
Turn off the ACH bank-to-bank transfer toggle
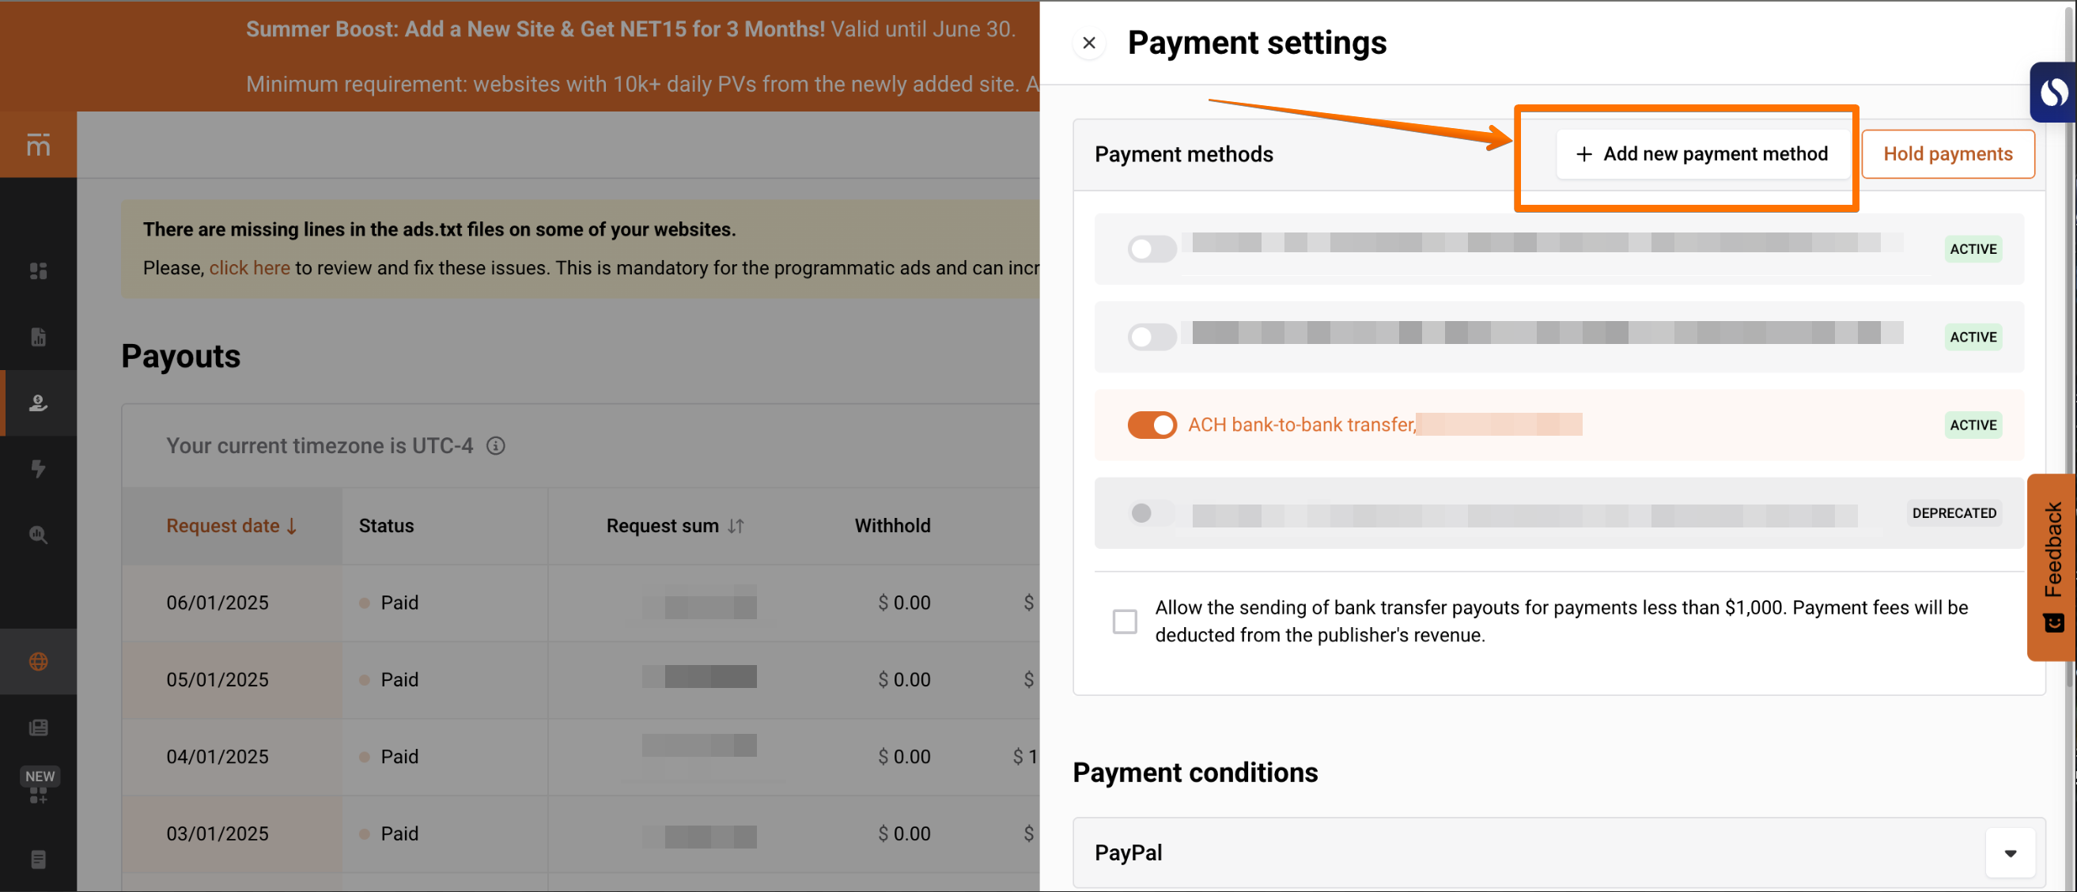point(1152,425)
